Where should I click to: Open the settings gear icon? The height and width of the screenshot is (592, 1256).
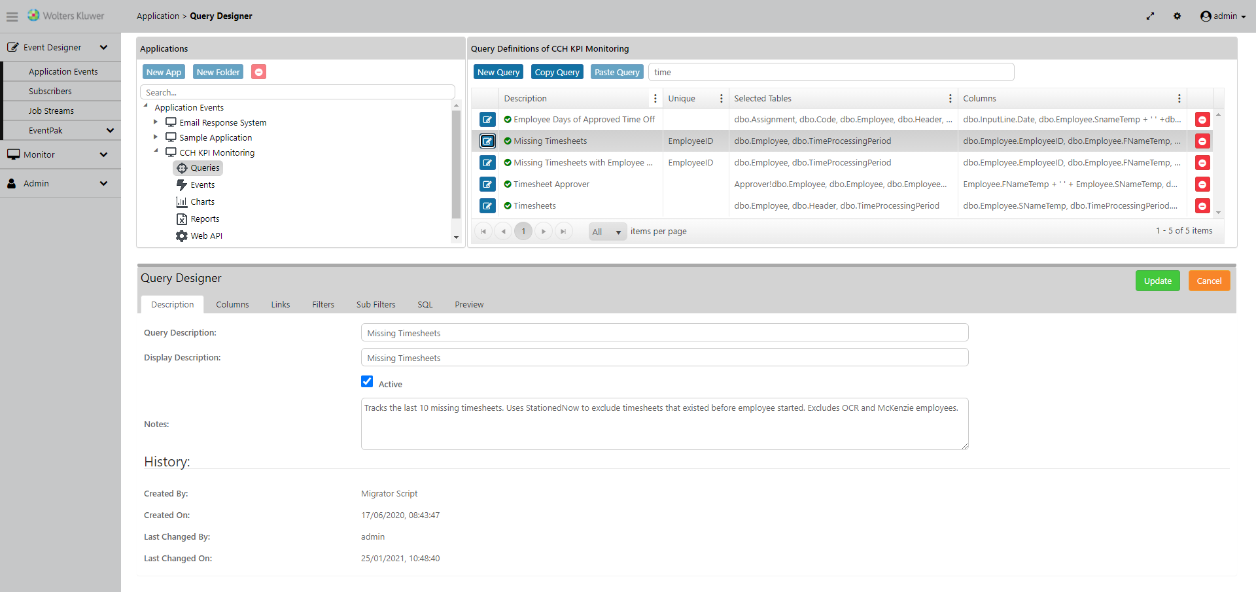point(1177,16)
